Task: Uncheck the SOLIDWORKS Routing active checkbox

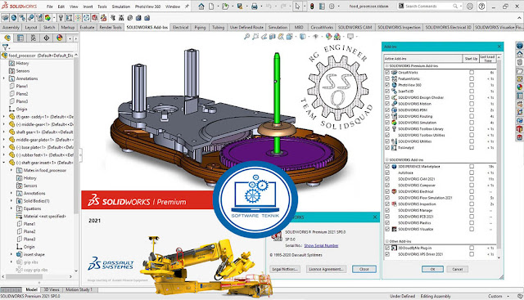Action: coord(387,116)
